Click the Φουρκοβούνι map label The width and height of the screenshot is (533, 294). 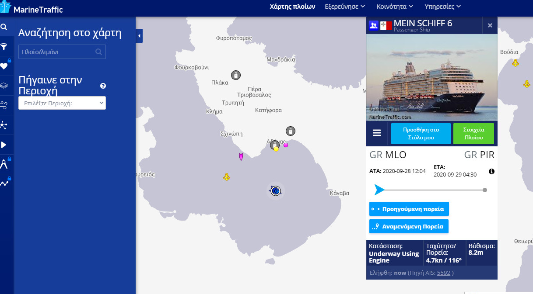coord(192,67)
